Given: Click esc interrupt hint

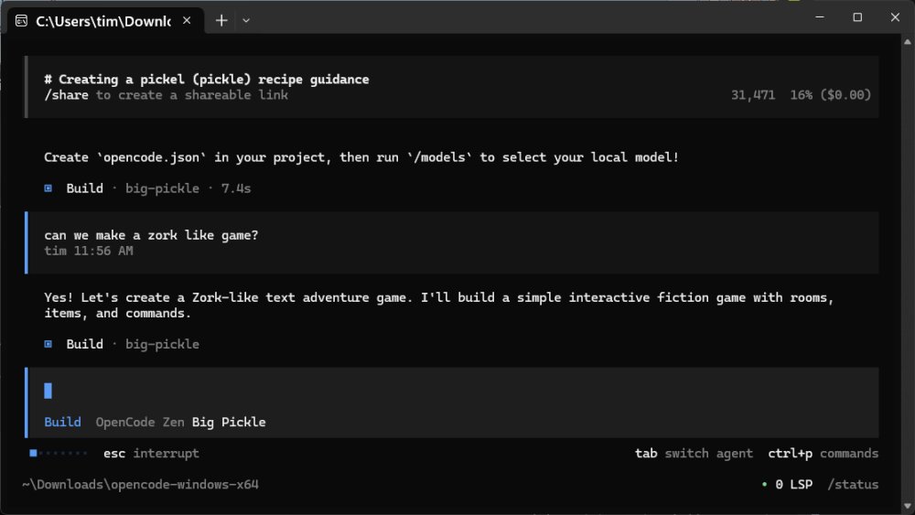Looking at the screenshot, I should coord(151,453).
